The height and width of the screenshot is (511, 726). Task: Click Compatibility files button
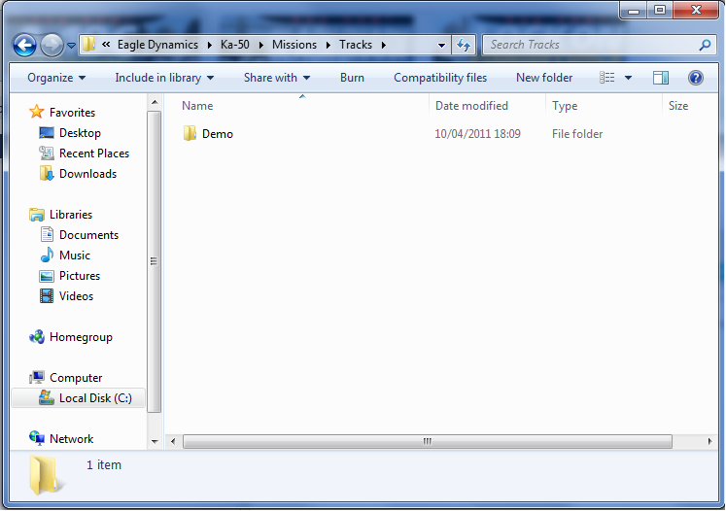pyautogui.click(x=440, y=78)
